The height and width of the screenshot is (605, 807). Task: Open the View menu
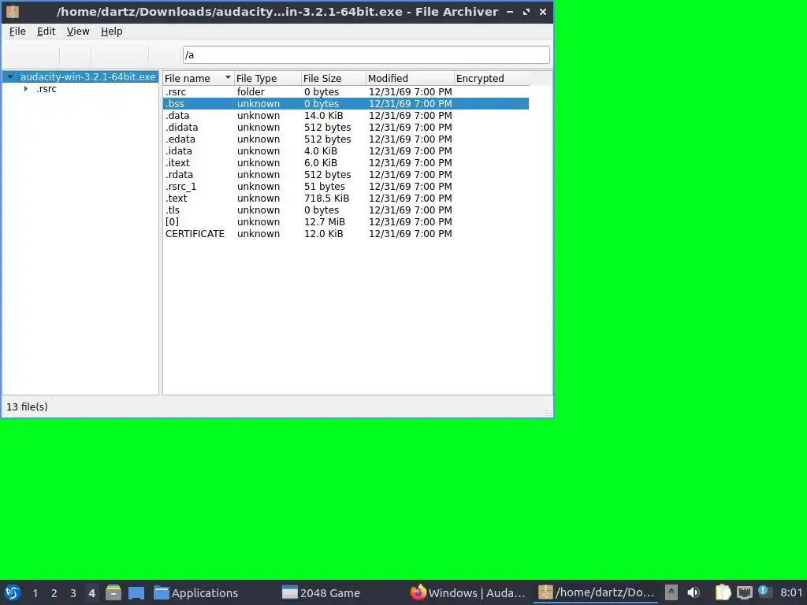point(78,32)
